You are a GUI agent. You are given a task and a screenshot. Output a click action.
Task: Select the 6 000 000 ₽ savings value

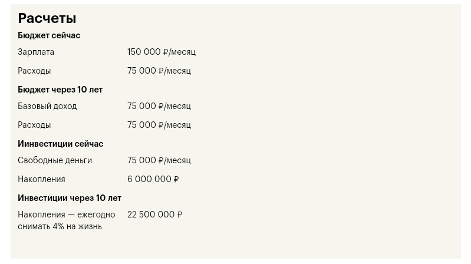click(153, 179)
